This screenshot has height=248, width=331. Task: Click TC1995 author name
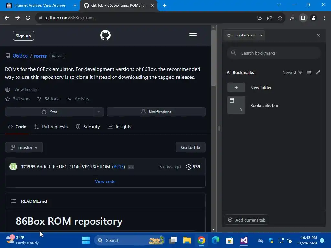pyautogui.click(x=28, y=167)
